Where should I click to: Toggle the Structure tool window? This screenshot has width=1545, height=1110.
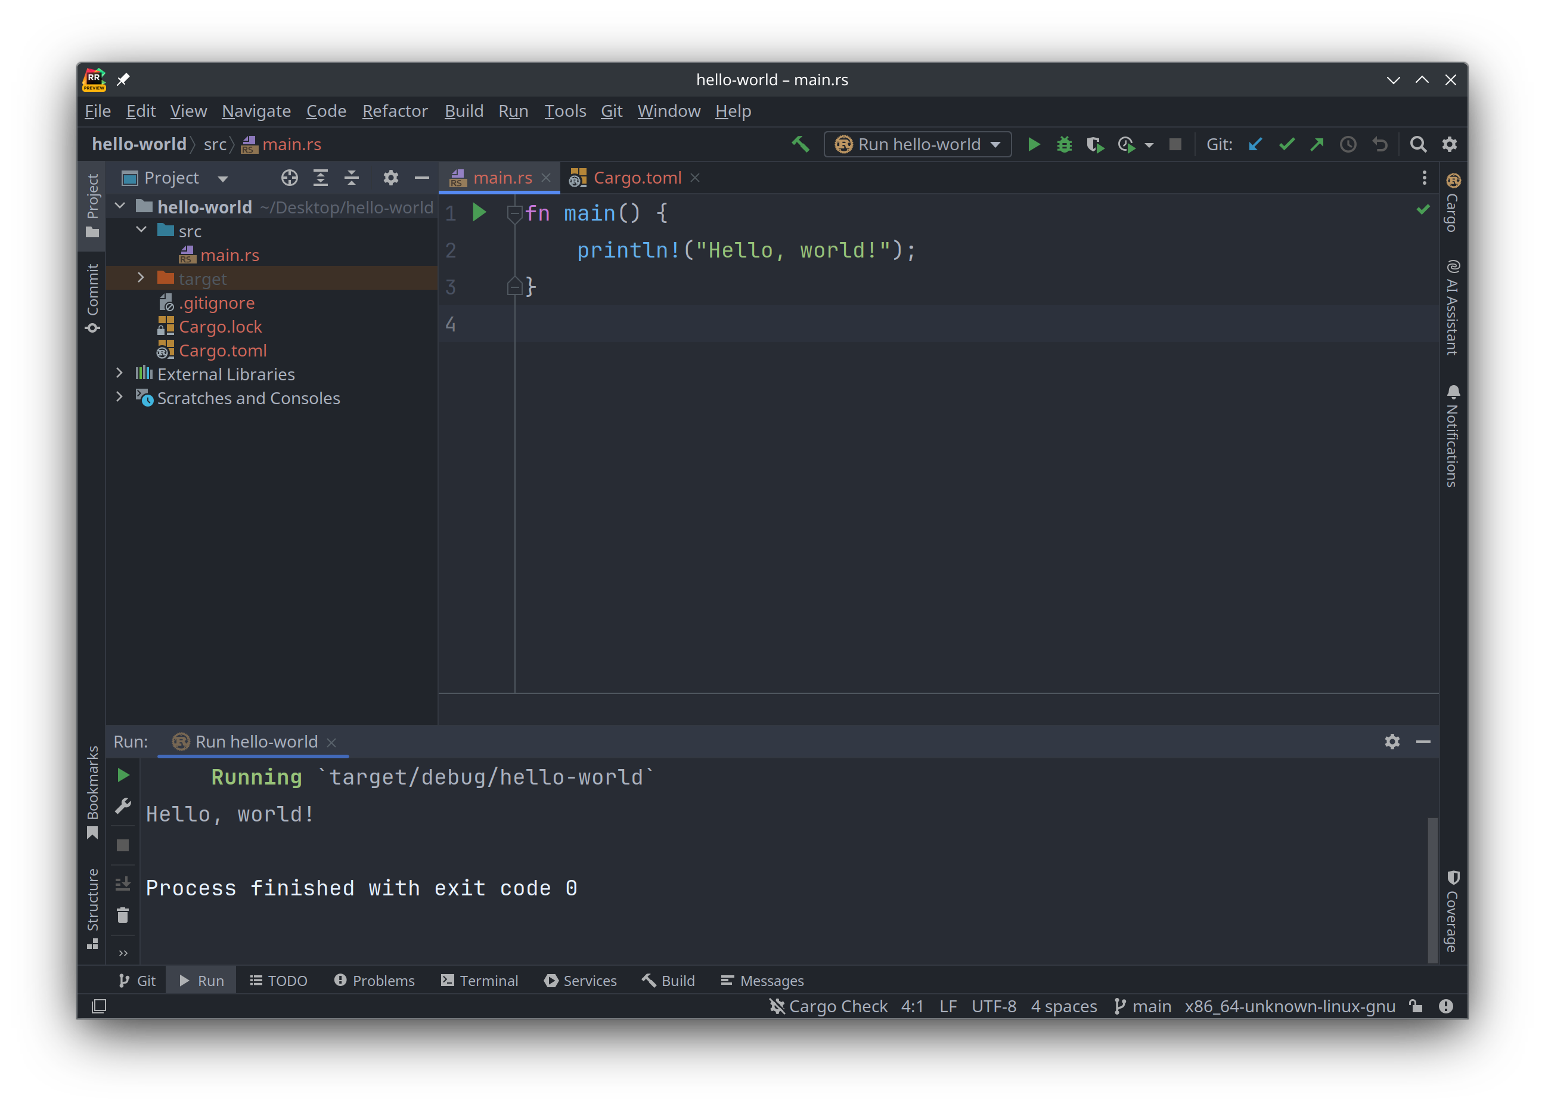click(x=92, y=909)
